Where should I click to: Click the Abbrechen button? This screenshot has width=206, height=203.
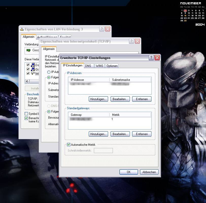coord(149,172)
